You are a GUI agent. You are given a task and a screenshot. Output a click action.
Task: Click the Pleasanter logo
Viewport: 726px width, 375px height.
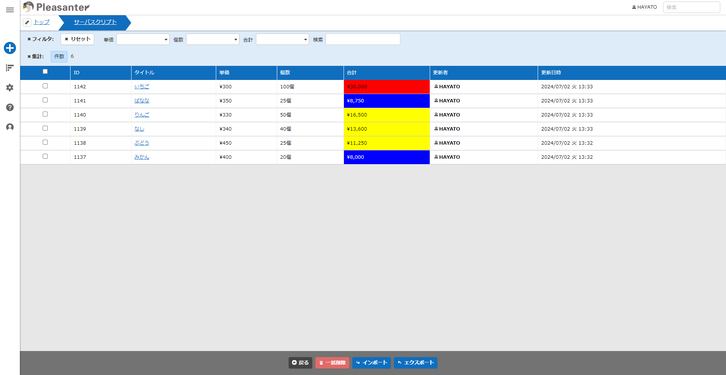56,7
